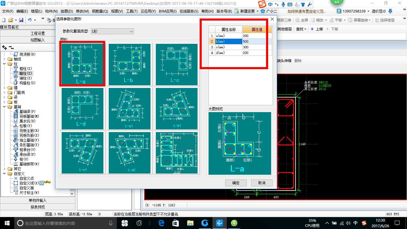Click the Windows search box
The width and height of the screenshot is (407, 229).
[x=66, y=223]
